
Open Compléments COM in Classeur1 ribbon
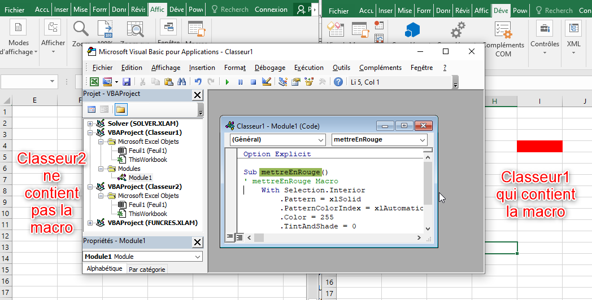(x=503, y=39)
